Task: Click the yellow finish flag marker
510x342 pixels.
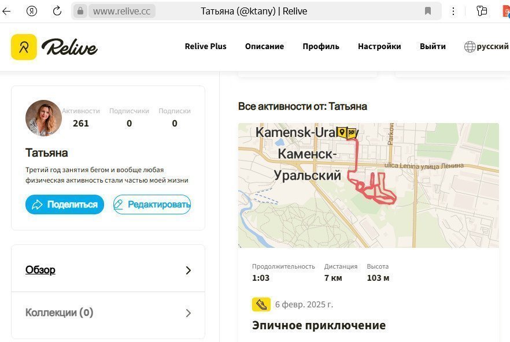Action: 352,133
